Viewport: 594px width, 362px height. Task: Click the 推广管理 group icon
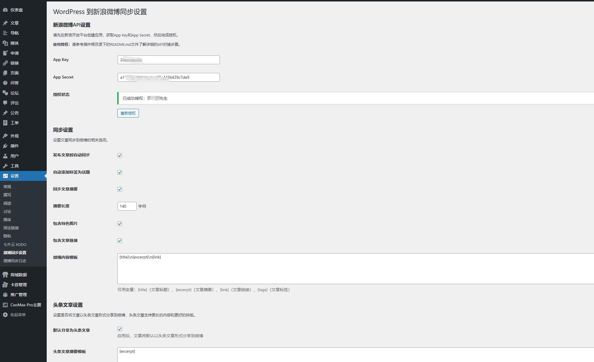tap(5, 295)
